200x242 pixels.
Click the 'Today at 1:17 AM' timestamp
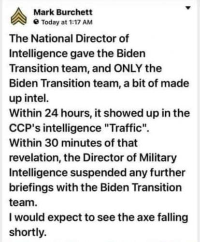67,22
